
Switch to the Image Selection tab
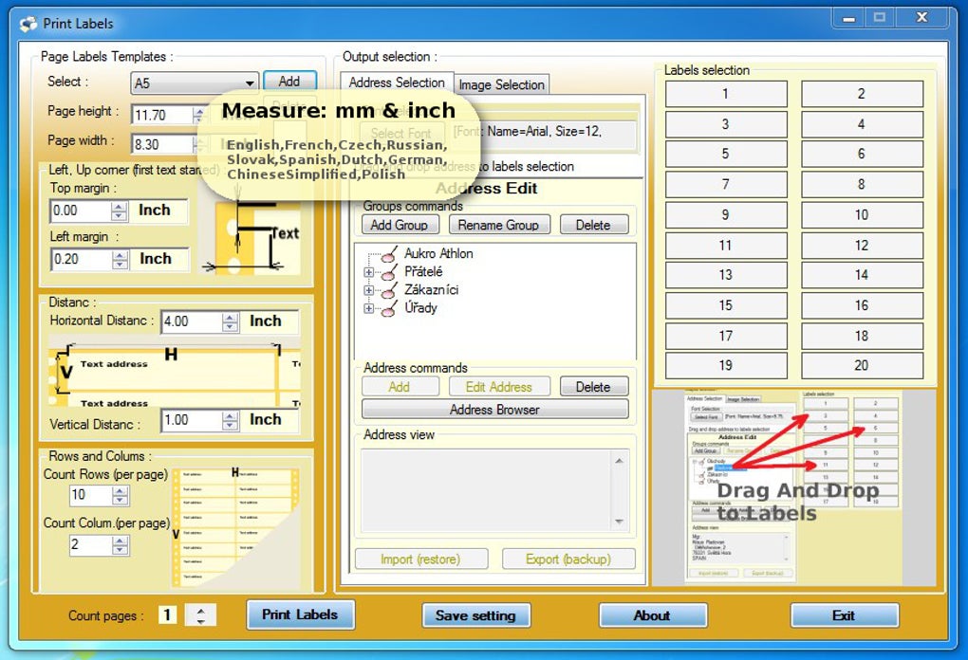click(501, 85)
